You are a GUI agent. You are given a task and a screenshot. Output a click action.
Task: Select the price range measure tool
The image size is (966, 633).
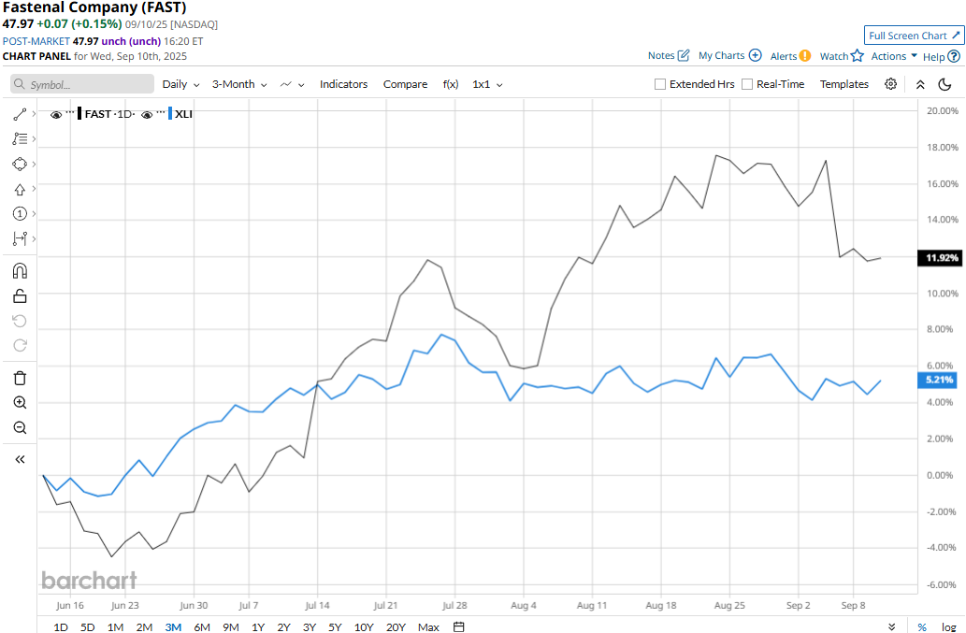click(x=20, y=238)
